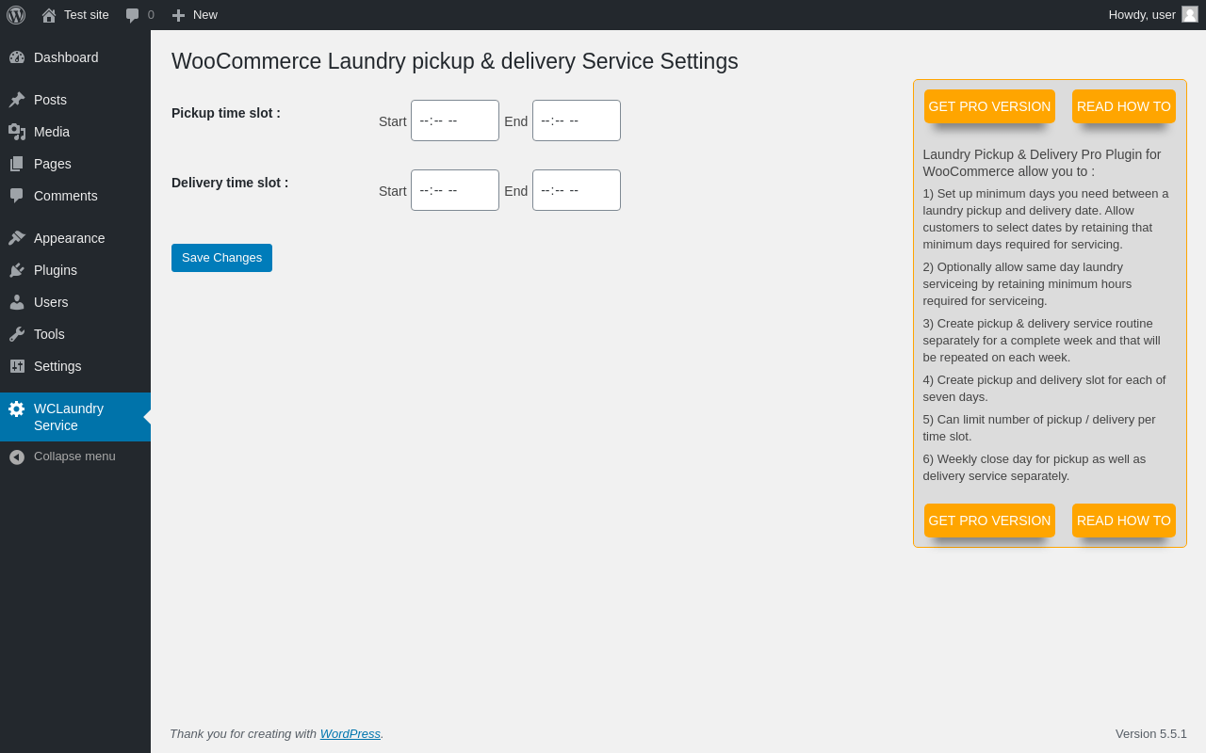Click the Delivery time slot End field
Image resolution: width=1206 pixels, height=753 pixels.
point(576,190)
